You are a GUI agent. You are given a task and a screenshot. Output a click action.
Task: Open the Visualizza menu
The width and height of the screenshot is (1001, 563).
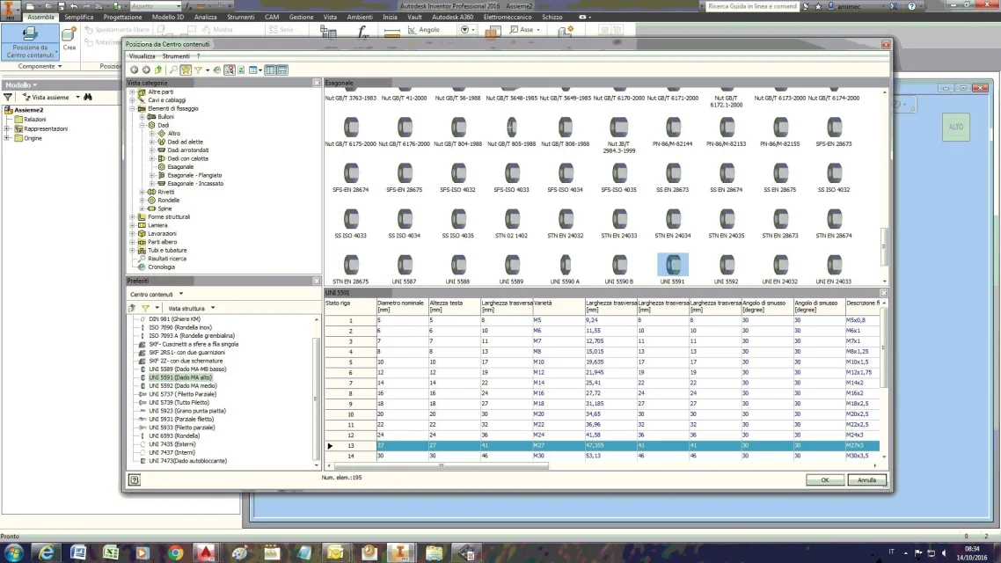tap(142, 56)
